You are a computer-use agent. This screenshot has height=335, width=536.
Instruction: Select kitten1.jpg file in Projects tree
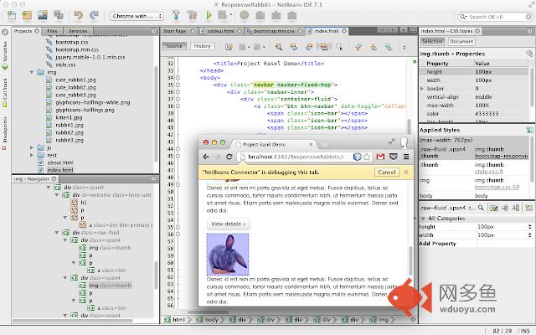point(69,117)
